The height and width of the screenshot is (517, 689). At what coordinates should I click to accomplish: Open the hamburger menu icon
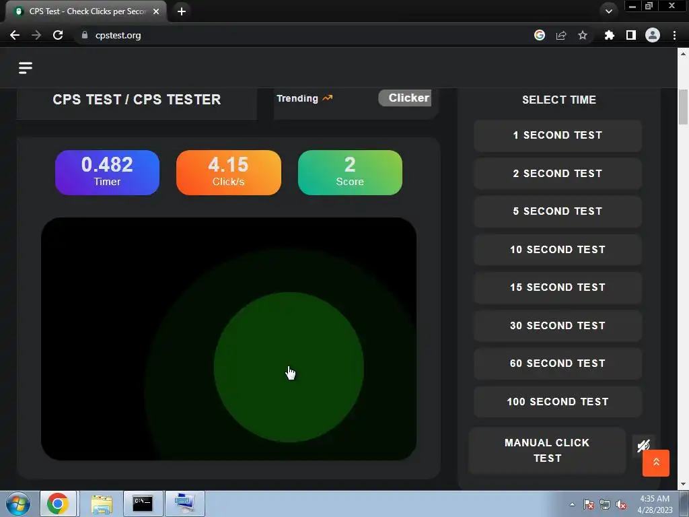point(26,68)
